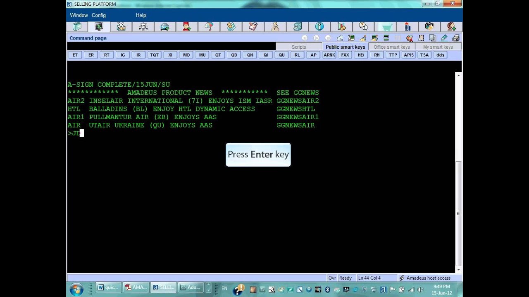
Task: Click the RL smart key
Action: tap(297, 55)
